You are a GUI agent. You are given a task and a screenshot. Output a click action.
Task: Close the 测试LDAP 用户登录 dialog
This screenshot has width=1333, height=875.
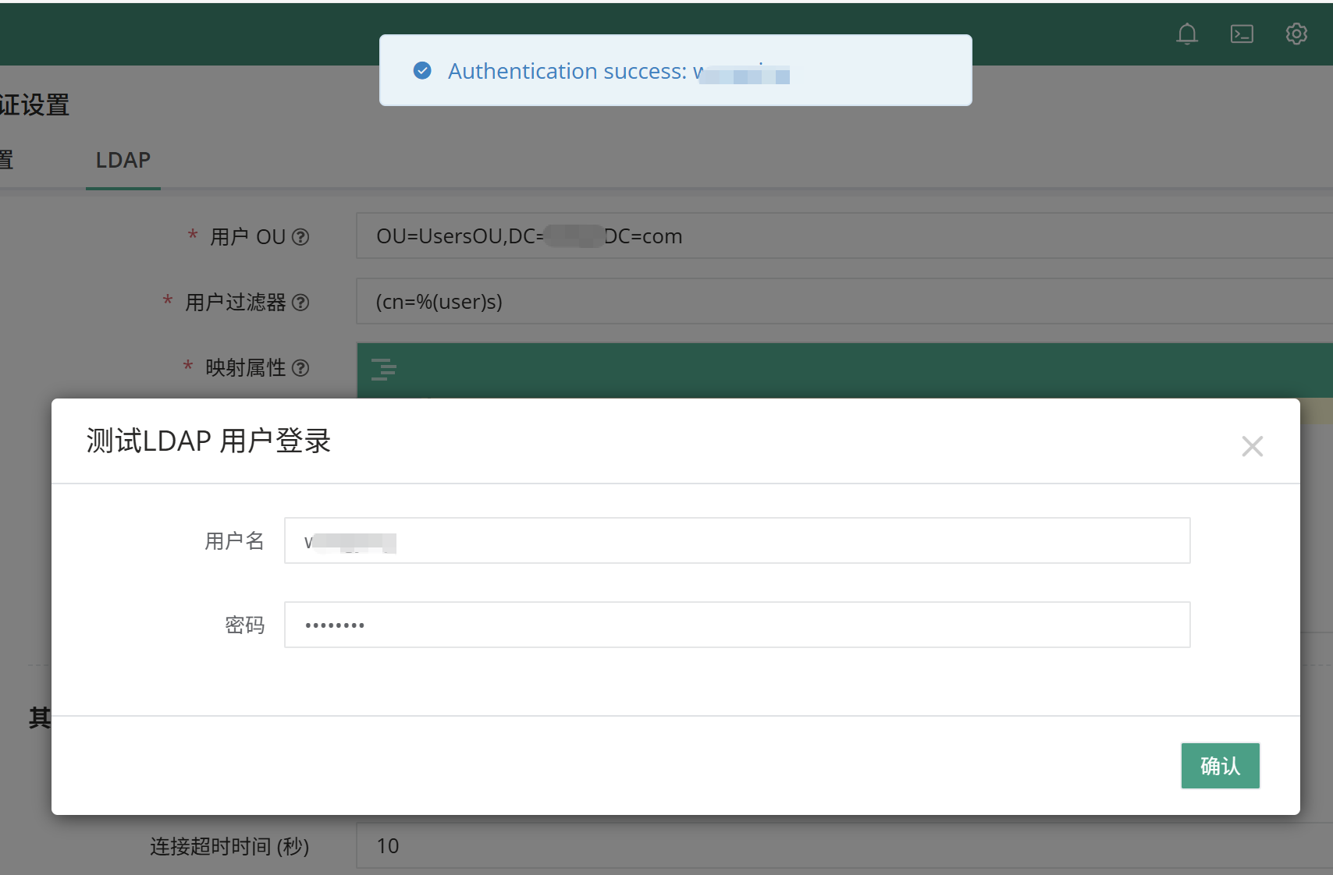(x=1252, y=446)
